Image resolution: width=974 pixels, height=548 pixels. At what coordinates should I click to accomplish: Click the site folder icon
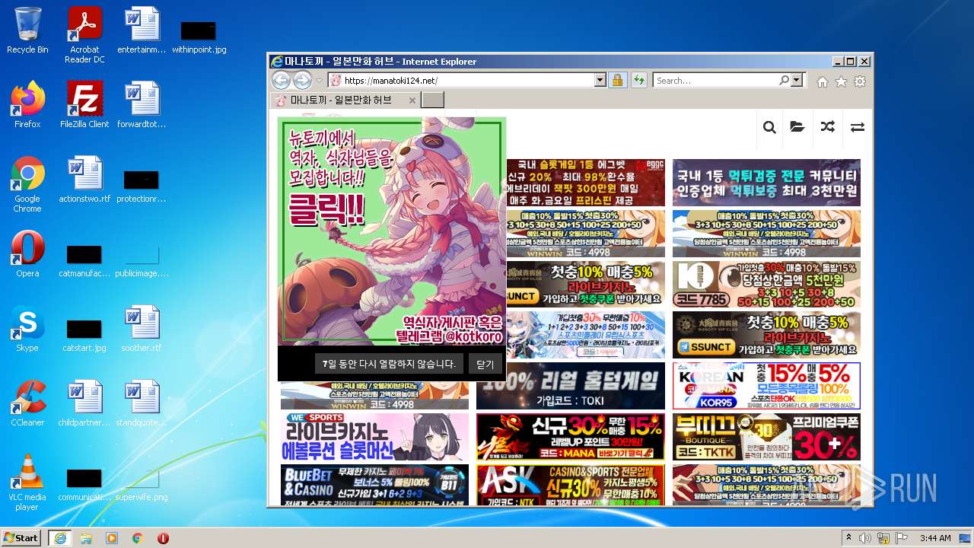(797, 127)
